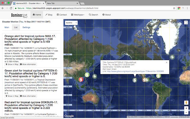Open the Contact page
The width and height of the screenshot is (190, 119).
point(62,15)
